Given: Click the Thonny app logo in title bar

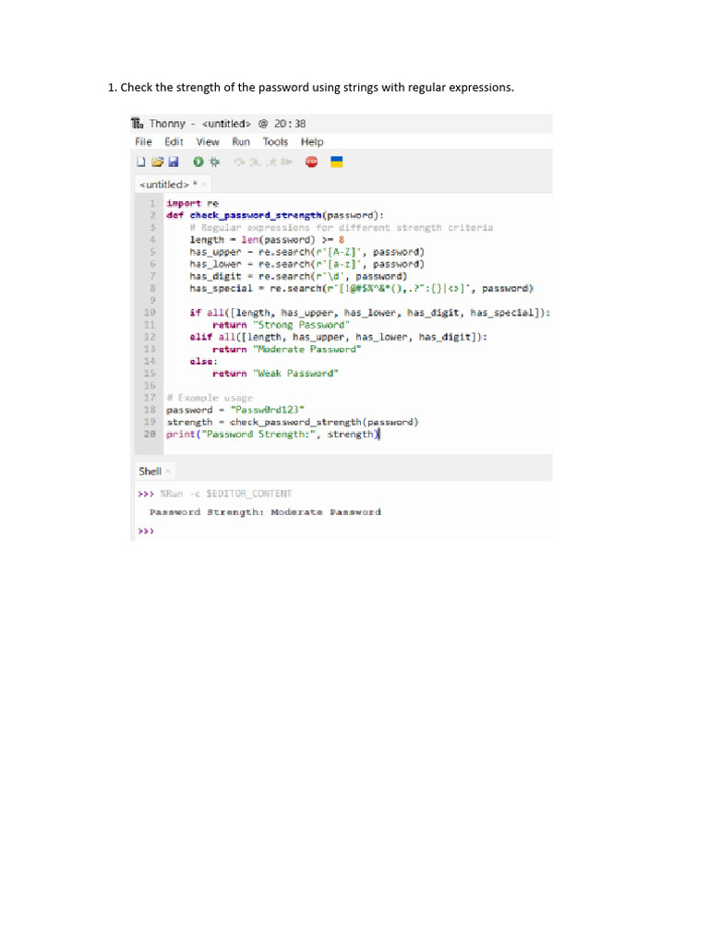Looking at the screenshot, I should point(138,124).
